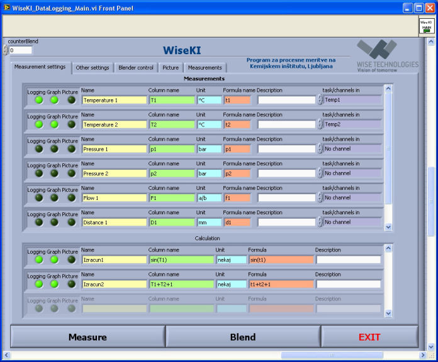
Task: Click the bar unit field for Pressure 1
Action: [210, 149]
